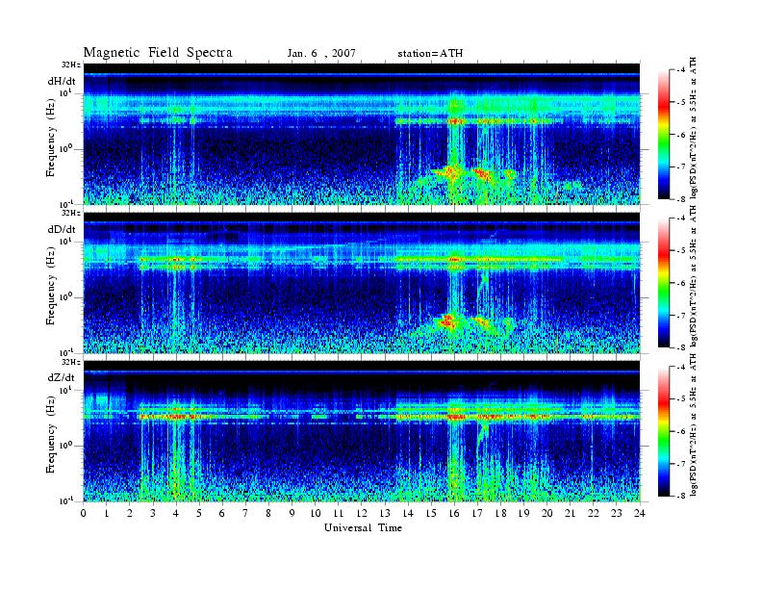This screenshot has height=589, width=762.
Task: Click "-8" tick on dH/dt color scale
Action: point(681,199)
